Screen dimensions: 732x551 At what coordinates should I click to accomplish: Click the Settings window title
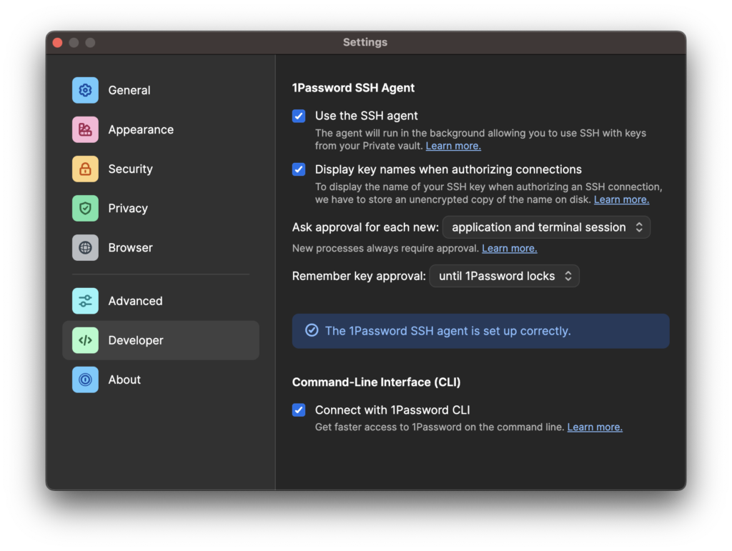pos(365,42)
